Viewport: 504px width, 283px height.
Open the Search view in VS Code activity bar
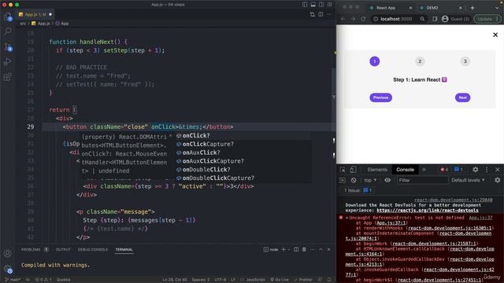click(8, 31)
